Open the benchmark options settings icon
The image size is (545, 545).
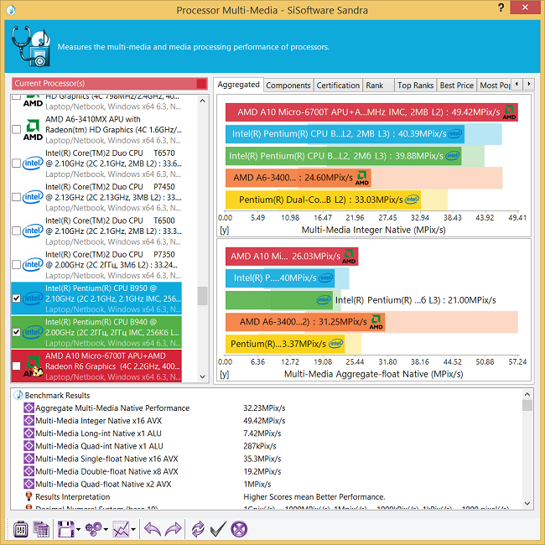20,529
